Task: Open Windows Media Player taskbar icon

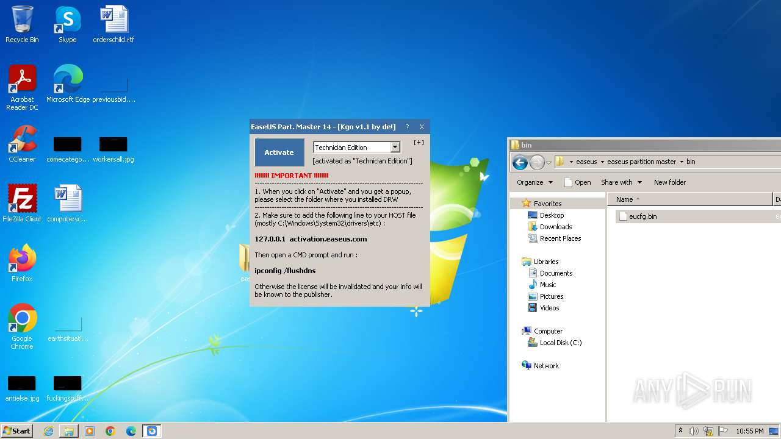Action: coord(90,431)
